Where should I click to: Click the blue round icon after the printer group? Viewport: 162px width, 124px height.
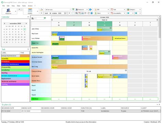coord(92,13)
